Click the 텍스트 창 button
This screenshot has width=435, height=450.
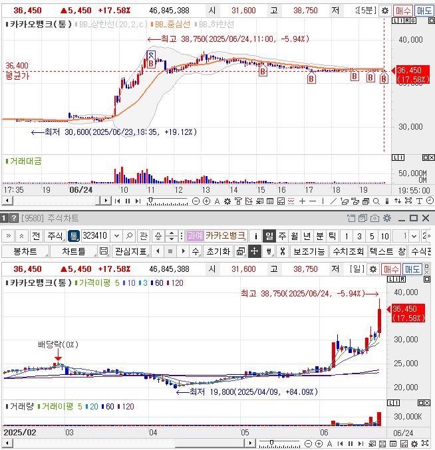pos(388,251)
